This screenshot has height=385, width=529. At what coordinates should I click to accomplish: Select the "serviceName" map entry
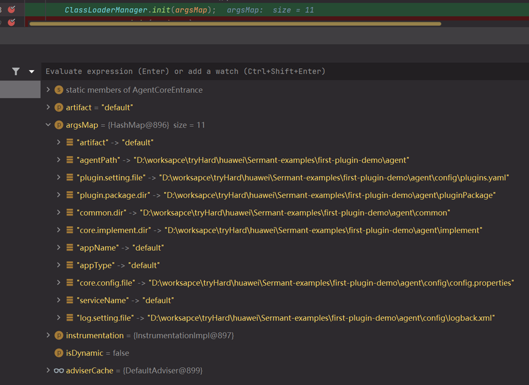click(x=126, y=301)
